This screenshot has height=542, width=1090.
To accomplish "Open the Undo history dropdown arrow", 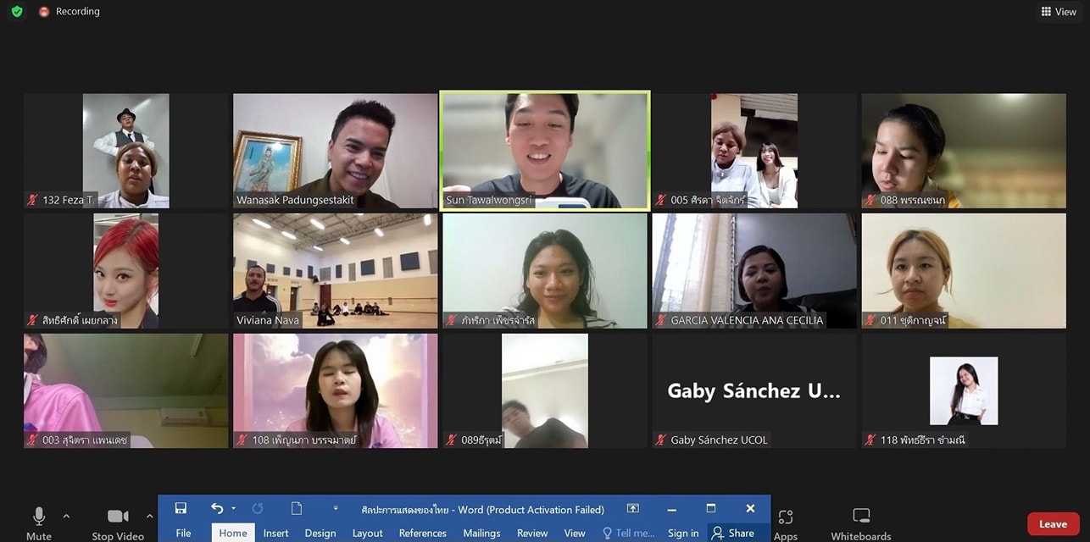I will point(233,509).
